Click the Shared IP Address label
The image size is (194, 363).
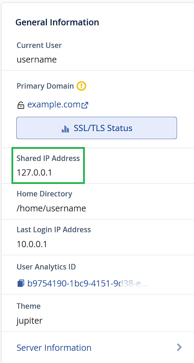48,158
